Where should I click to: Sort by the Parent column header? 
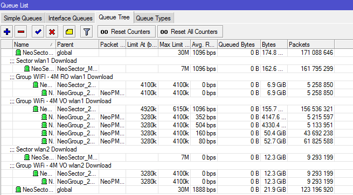coord(77,45)
